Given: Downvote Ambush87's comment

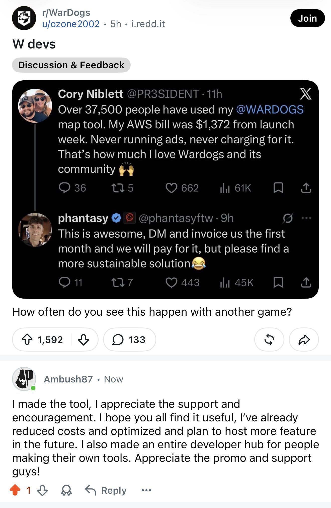Looking at the screenshot, I should (x=42, y=490).
